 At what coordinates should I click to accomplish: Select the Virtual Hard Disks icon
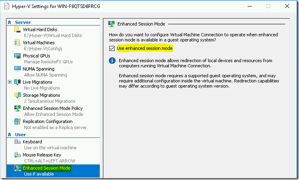pos(17,29)
